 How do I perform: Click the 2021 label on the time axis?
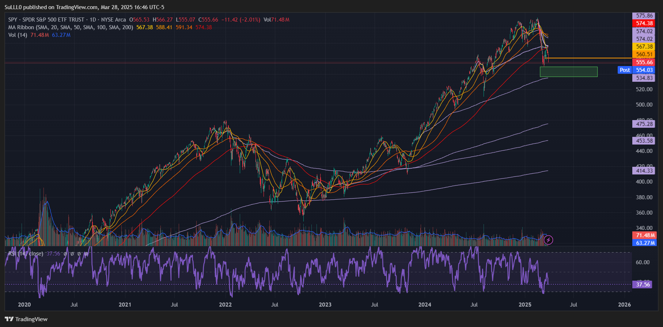click(x=125, y=304)
